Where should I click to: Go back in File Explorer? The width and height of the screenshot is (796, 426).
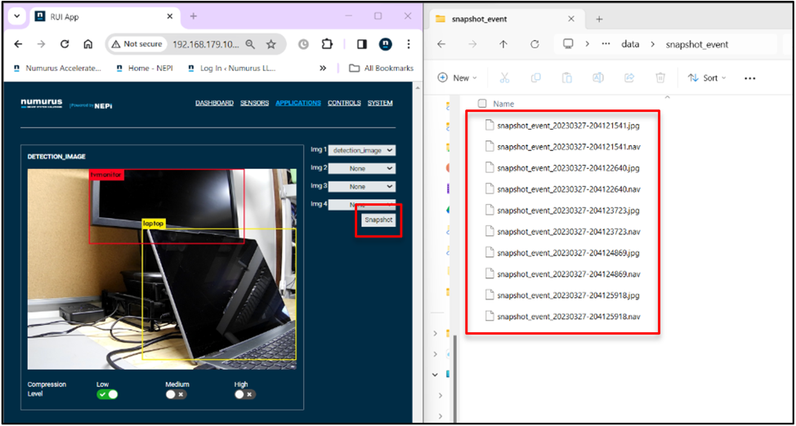click(x=441, y=44)
